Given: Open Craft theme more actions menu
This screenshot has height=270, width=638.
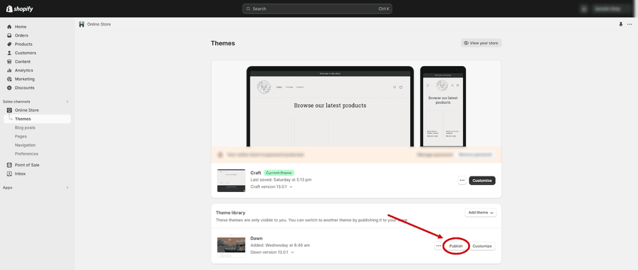Looking at the screenshot, I should 462,180.
